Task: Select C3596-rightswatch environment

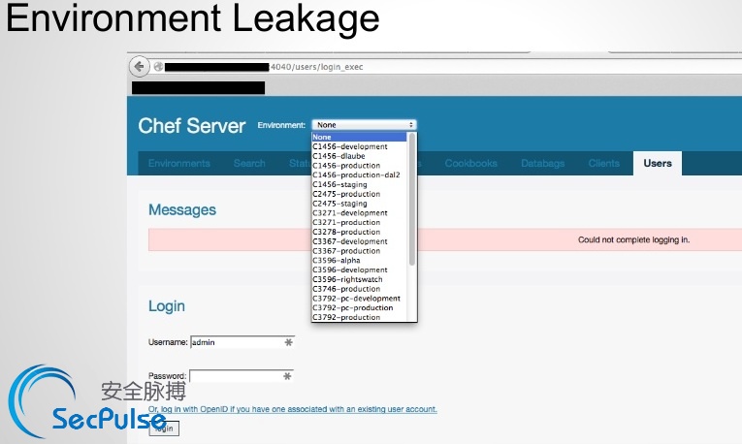Action: (359, 279)
